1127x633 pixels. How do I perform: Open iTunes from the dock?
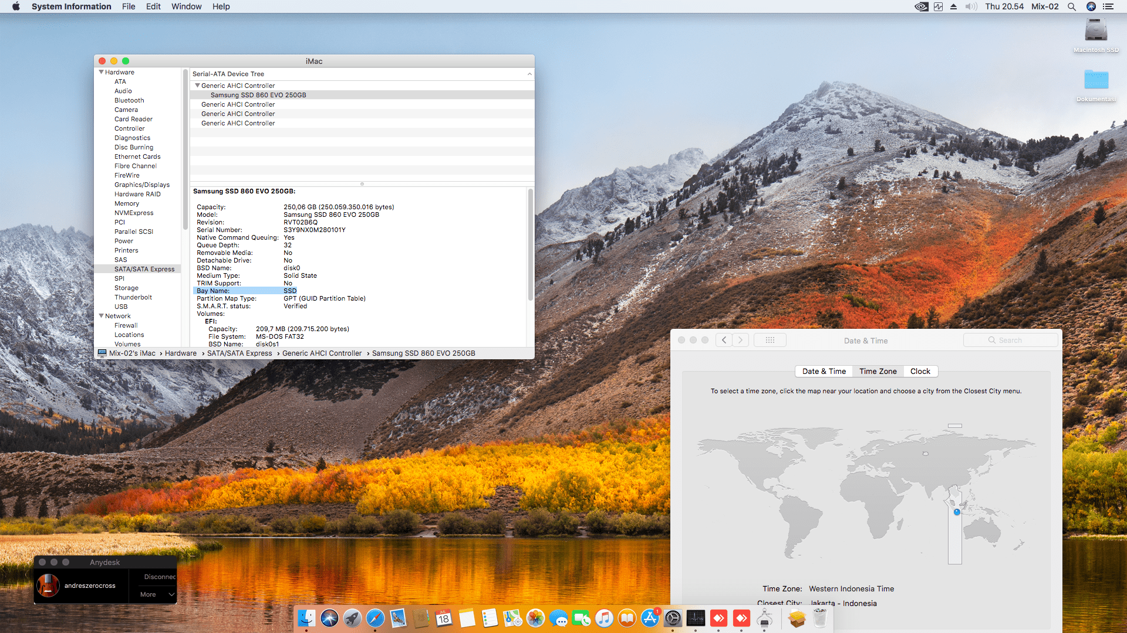604,618
